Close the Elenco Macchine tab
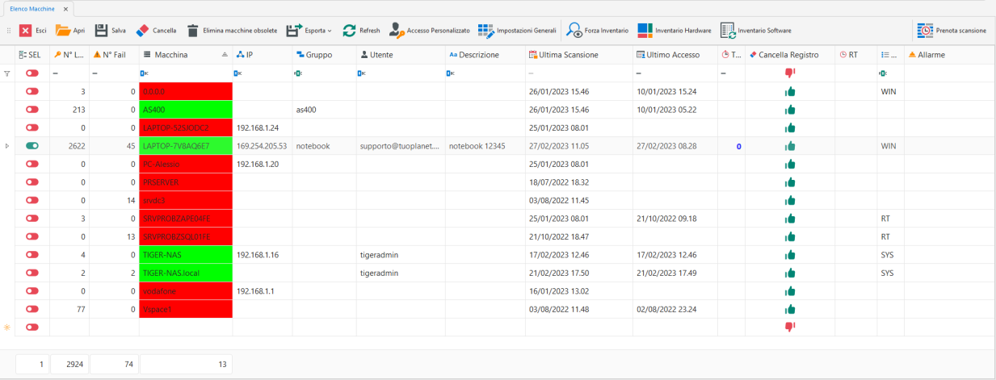996x380 pixels. click(66, 8)
